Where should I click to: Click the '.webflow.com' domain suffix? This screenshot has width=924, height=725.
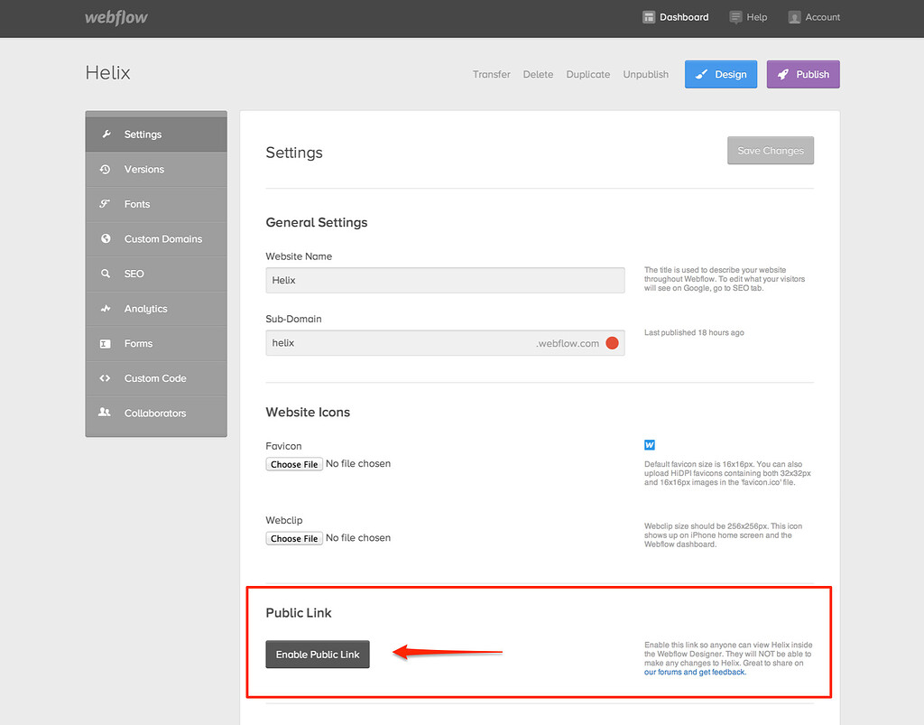point(568,344)
